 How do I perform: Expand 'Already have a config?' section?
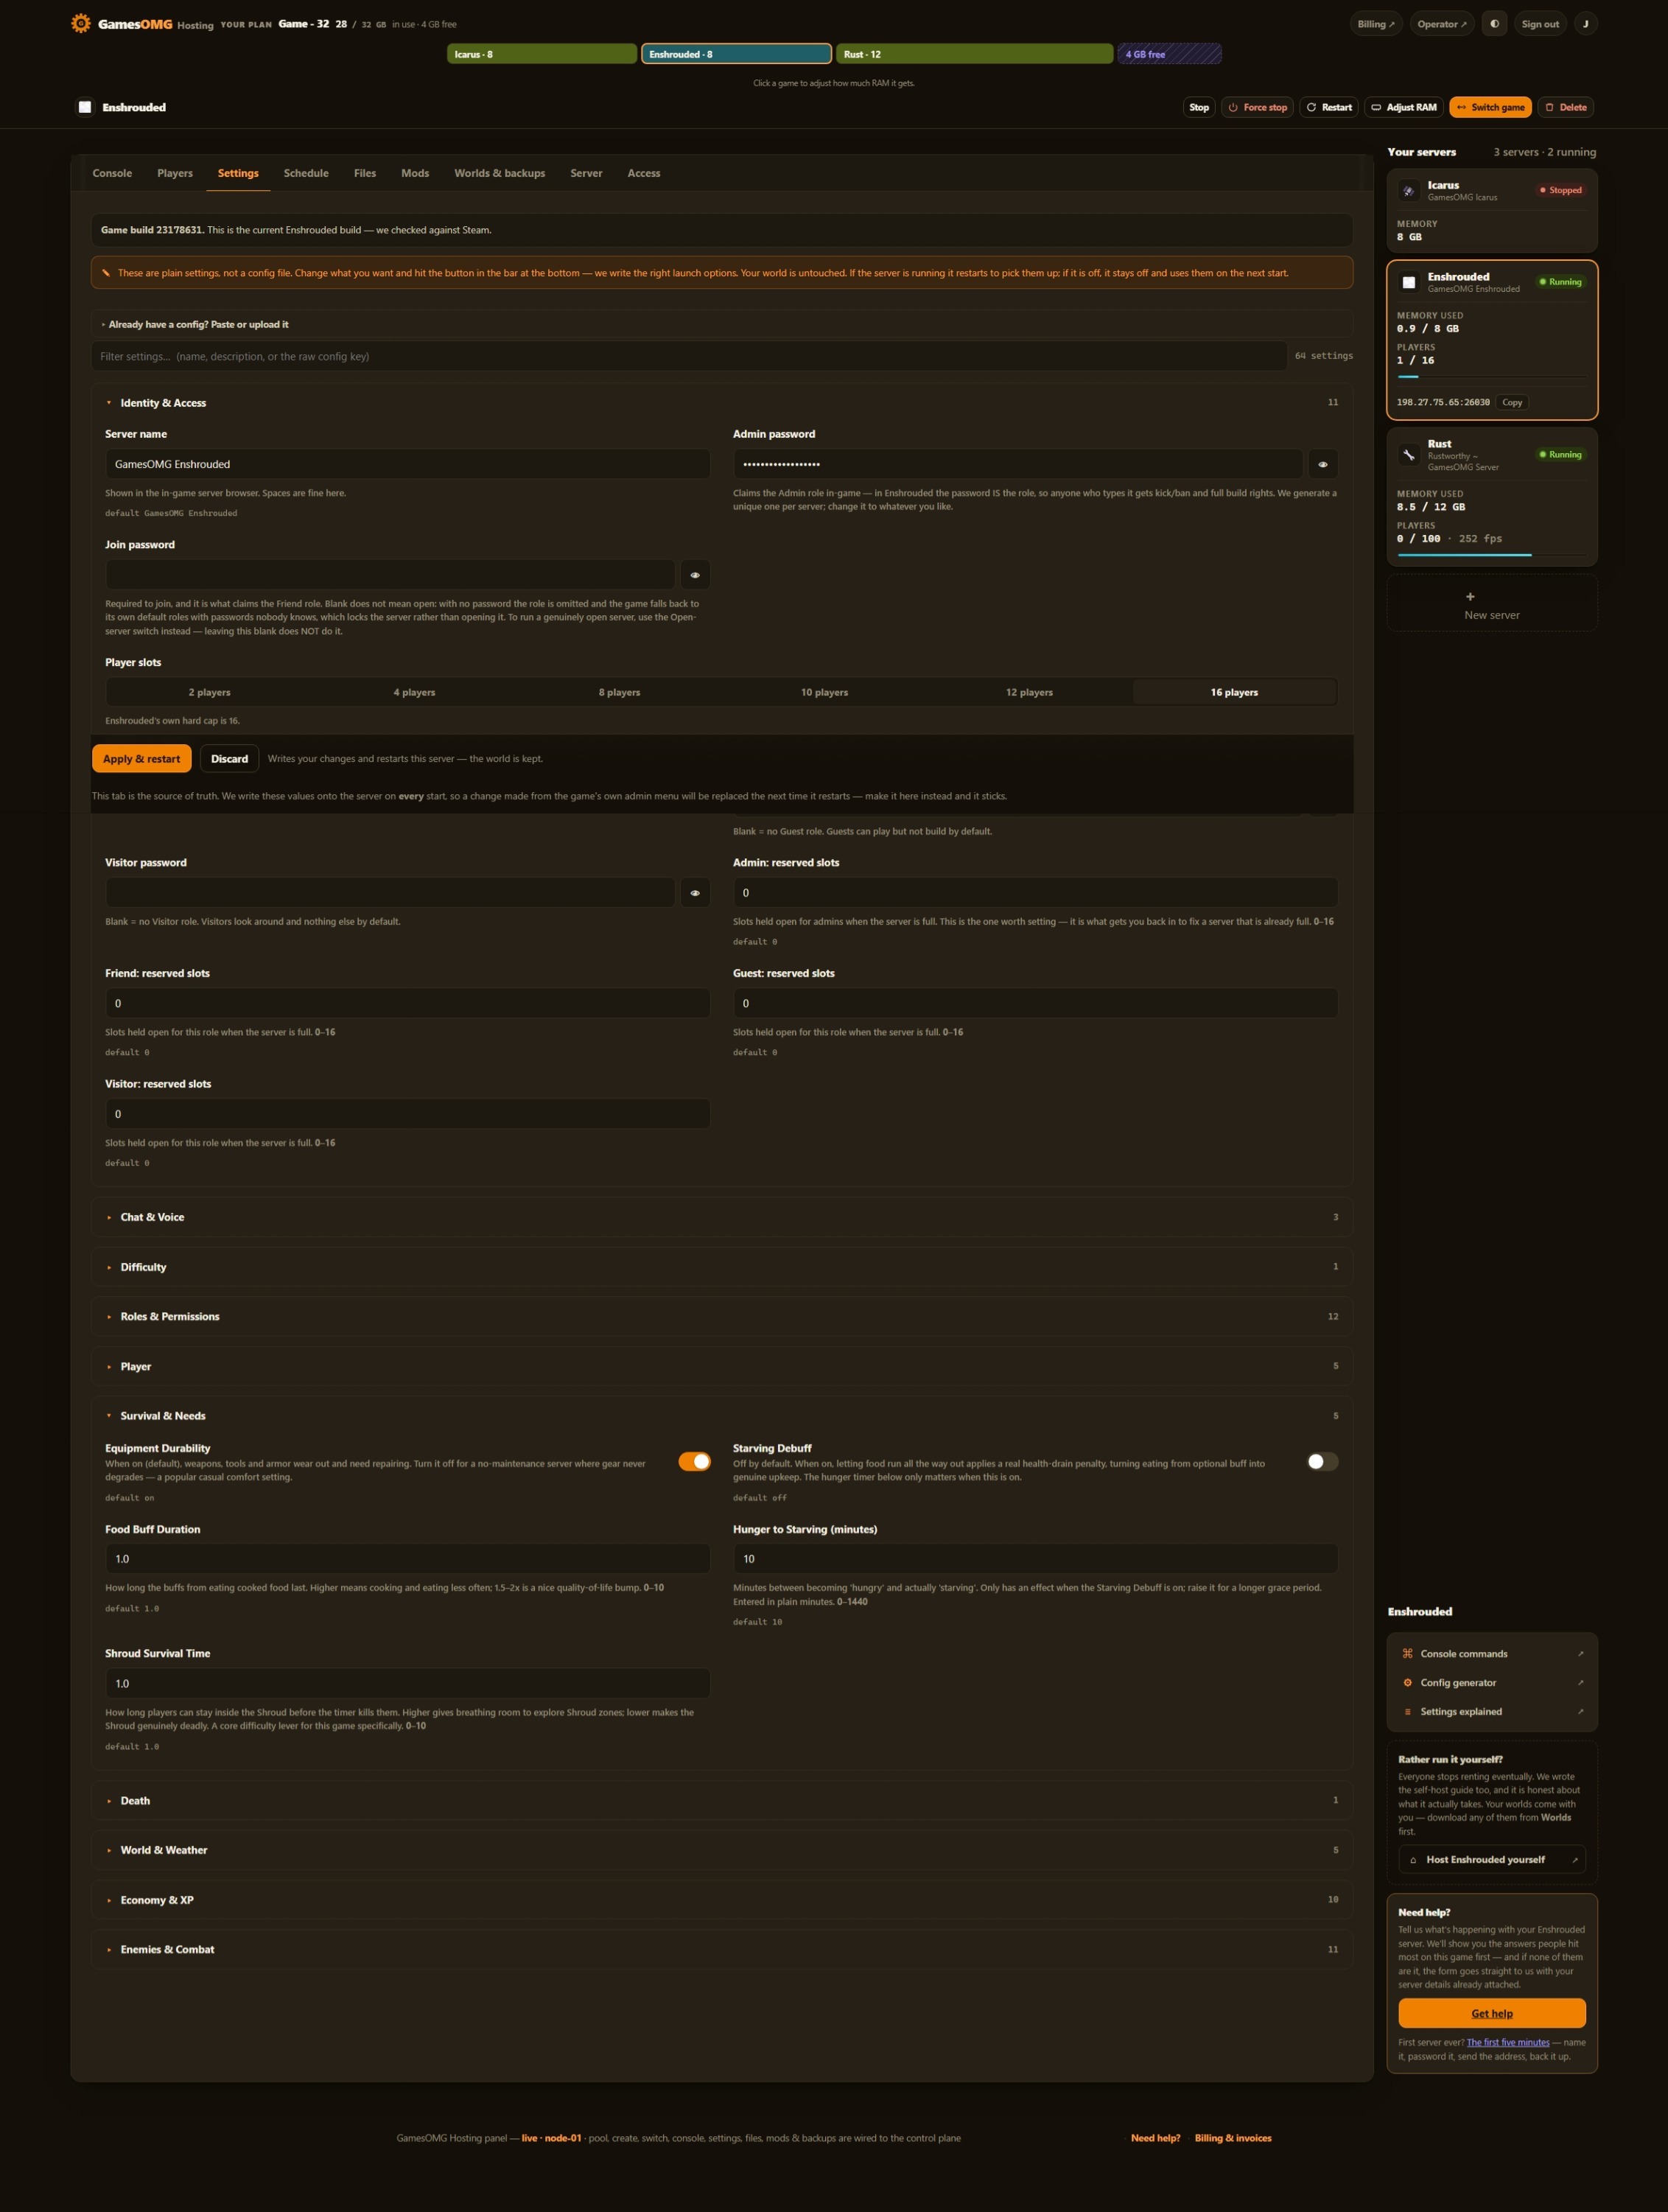[722, 324]
